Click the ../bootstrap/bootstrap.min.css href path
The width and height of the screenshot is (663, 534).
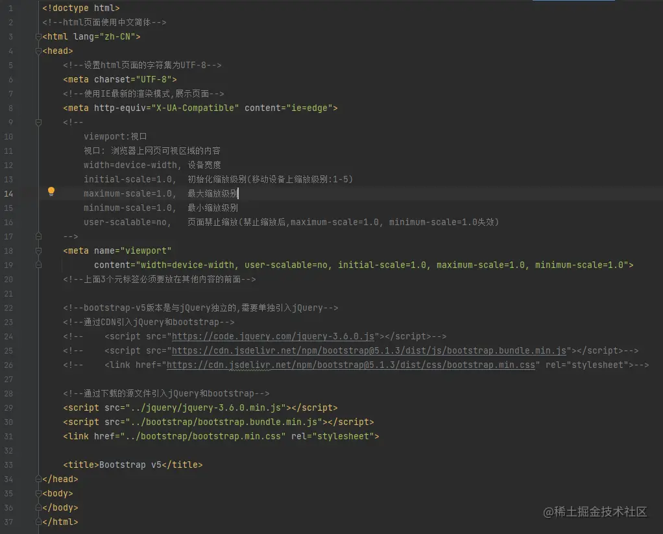[x=203, y=436]
